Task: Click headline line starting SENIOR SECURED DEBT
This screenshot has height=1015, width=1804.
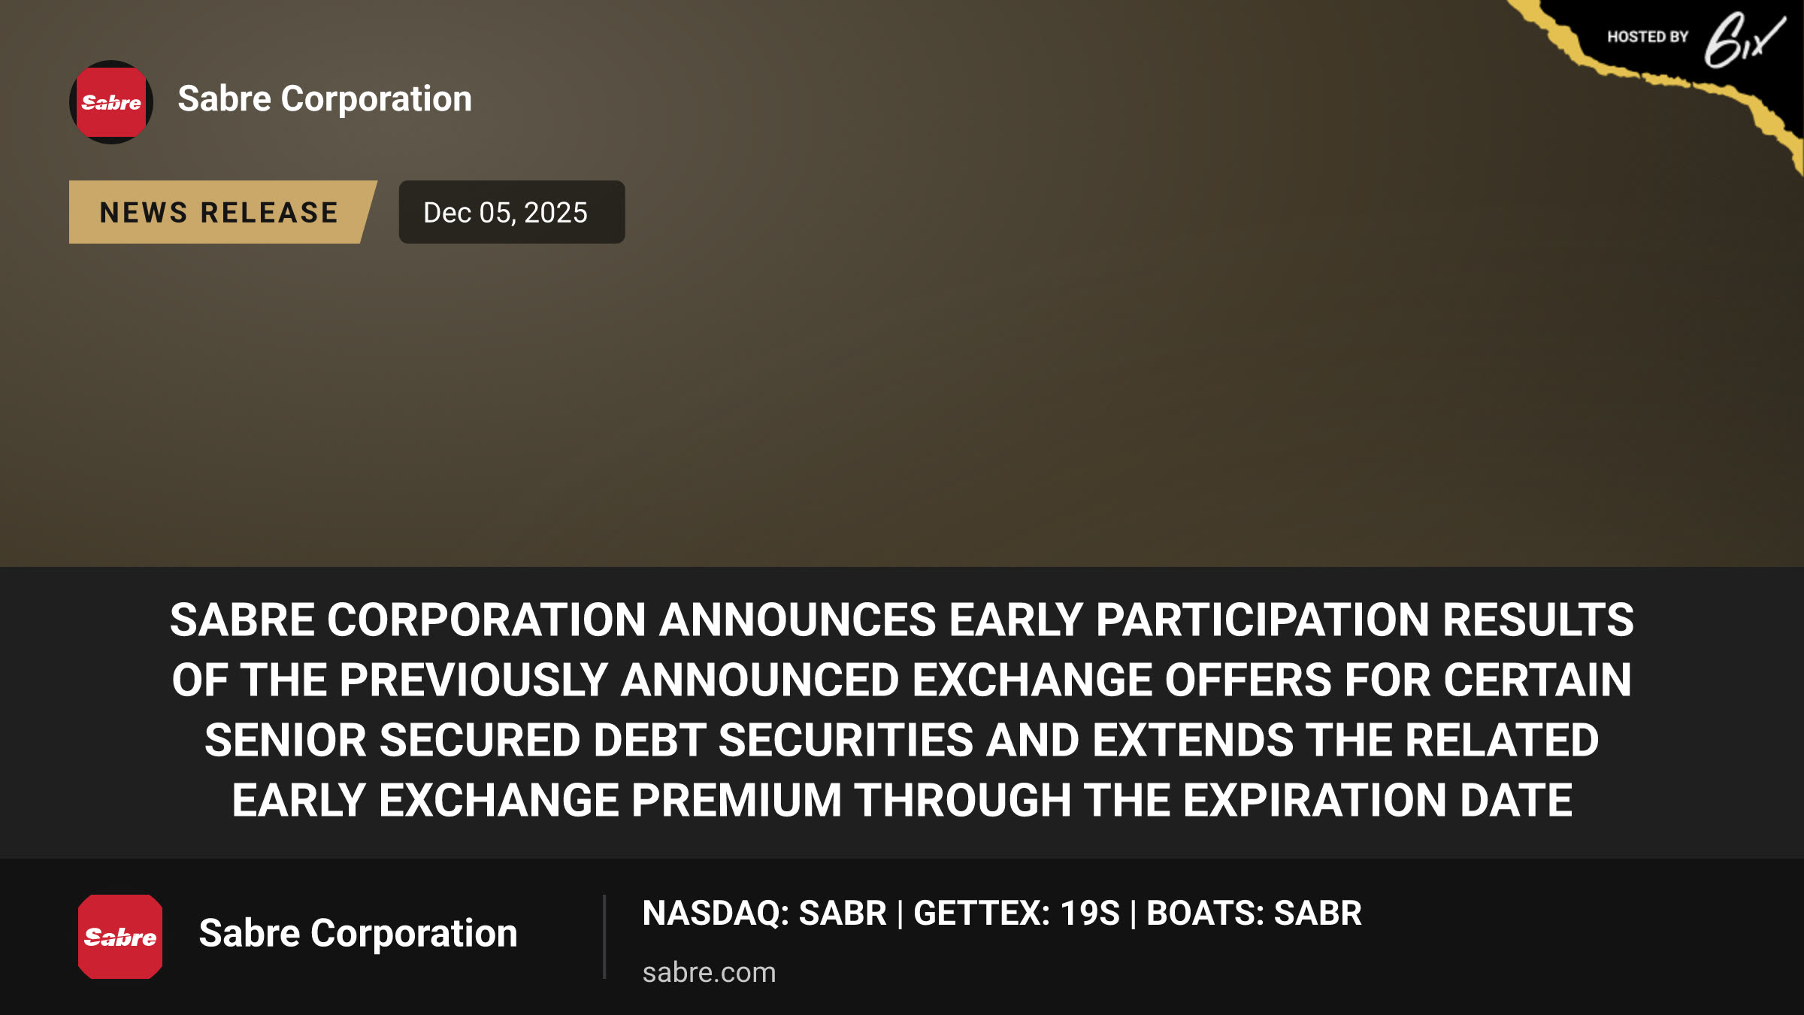Action: [902, 741]
